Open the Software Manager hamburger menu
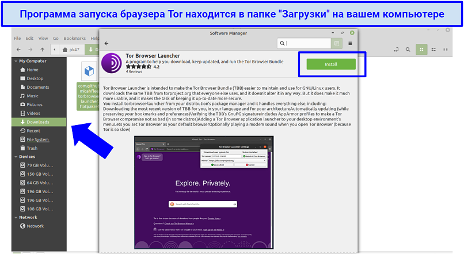Screen dimensions: 464x261 click(x=350, y=43)
